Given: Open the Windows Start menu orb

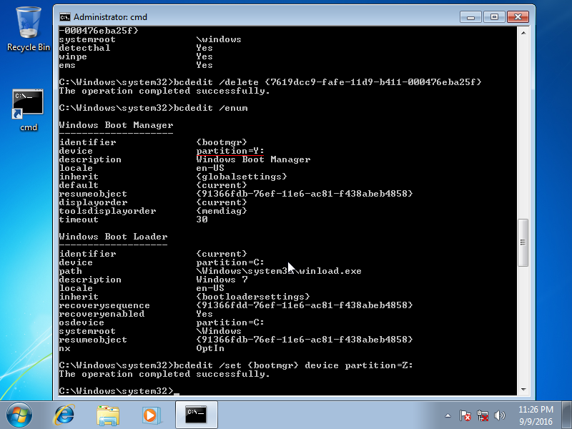Looking at the screenshot, I should coord(19,415).
